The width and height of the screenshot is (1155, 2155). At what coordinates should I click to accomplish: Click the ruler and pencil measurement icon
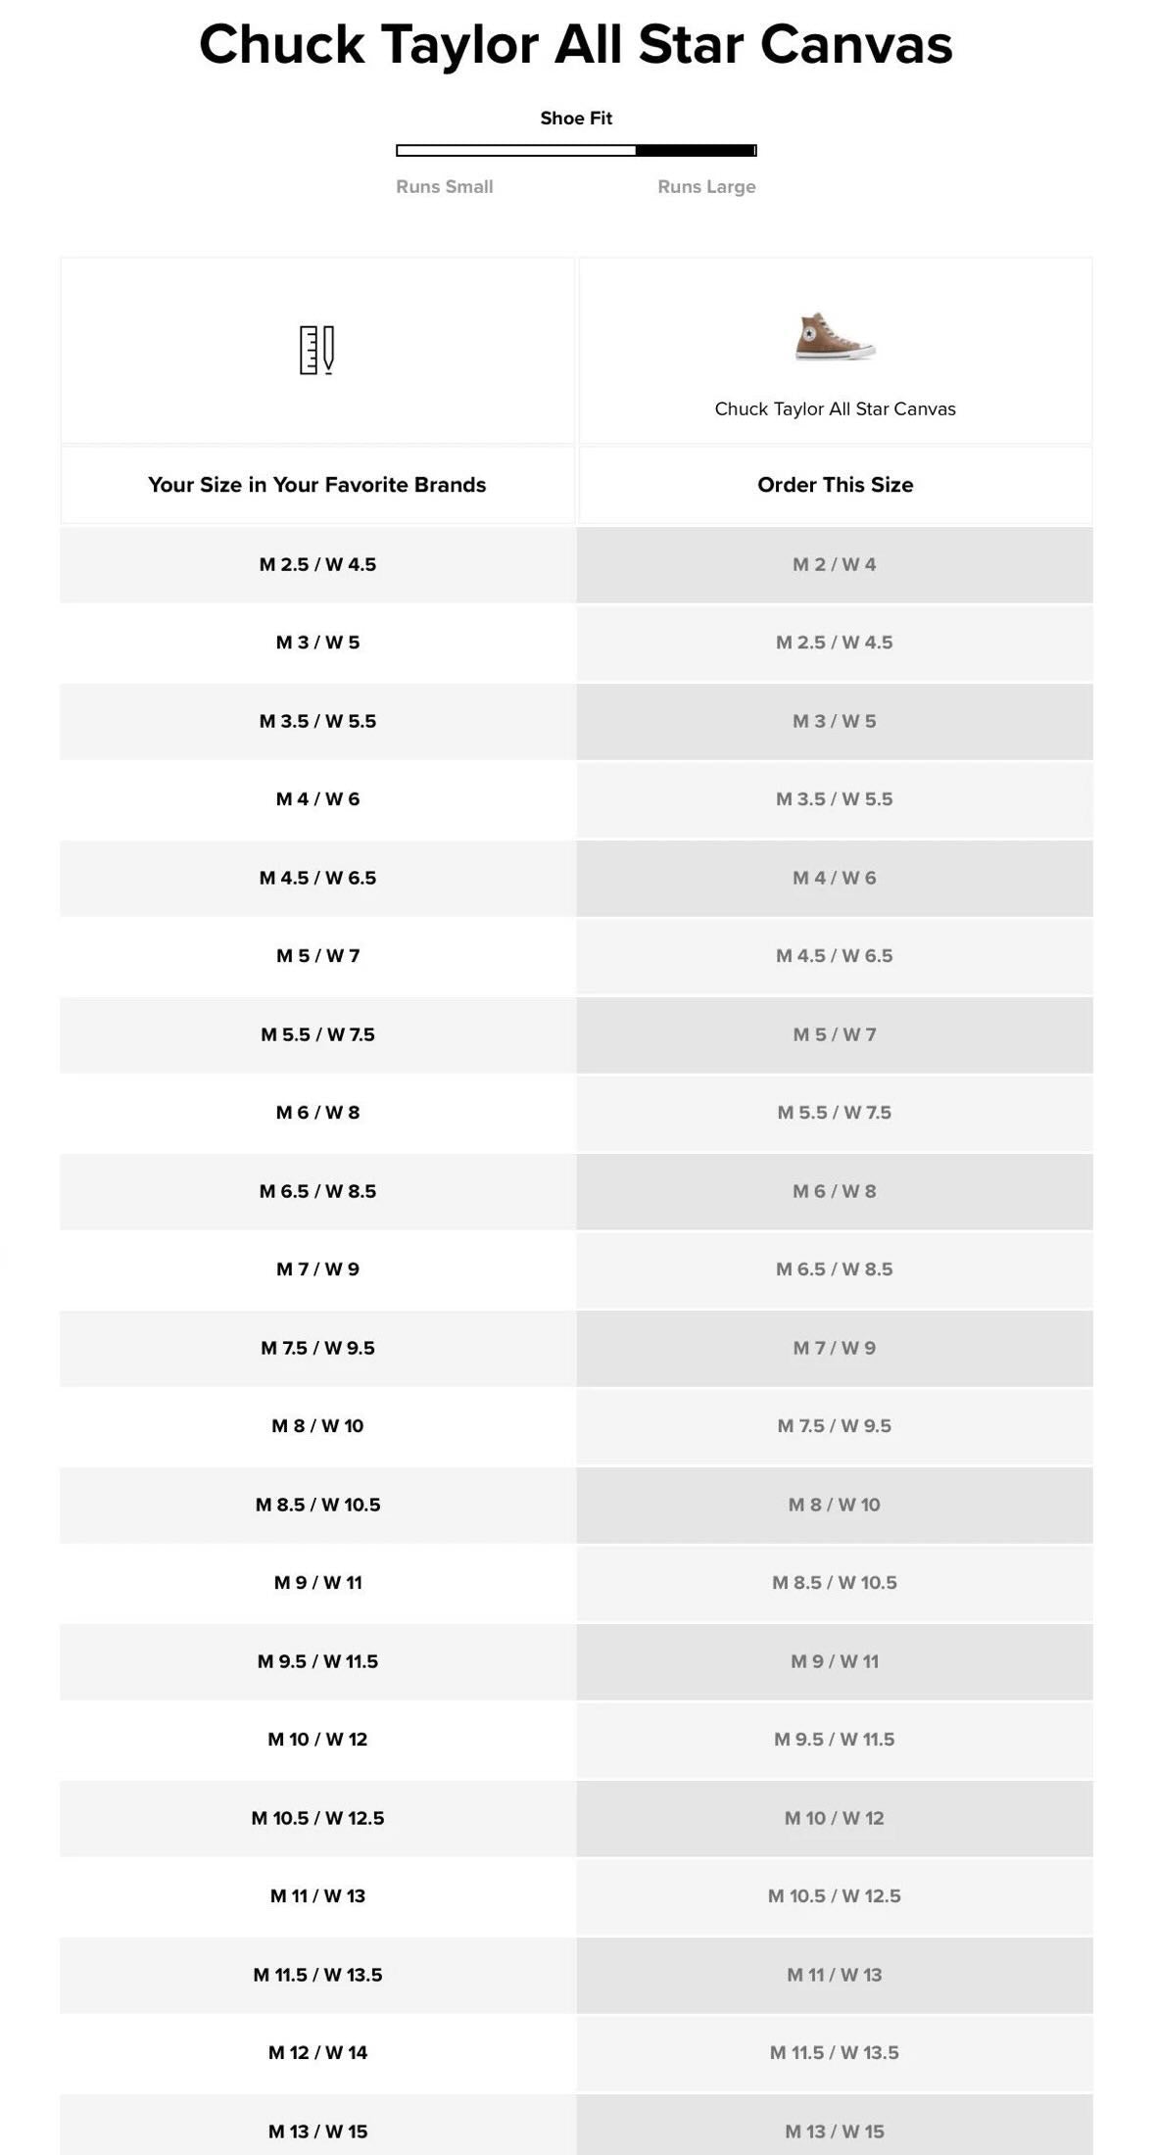pos(316,350)
